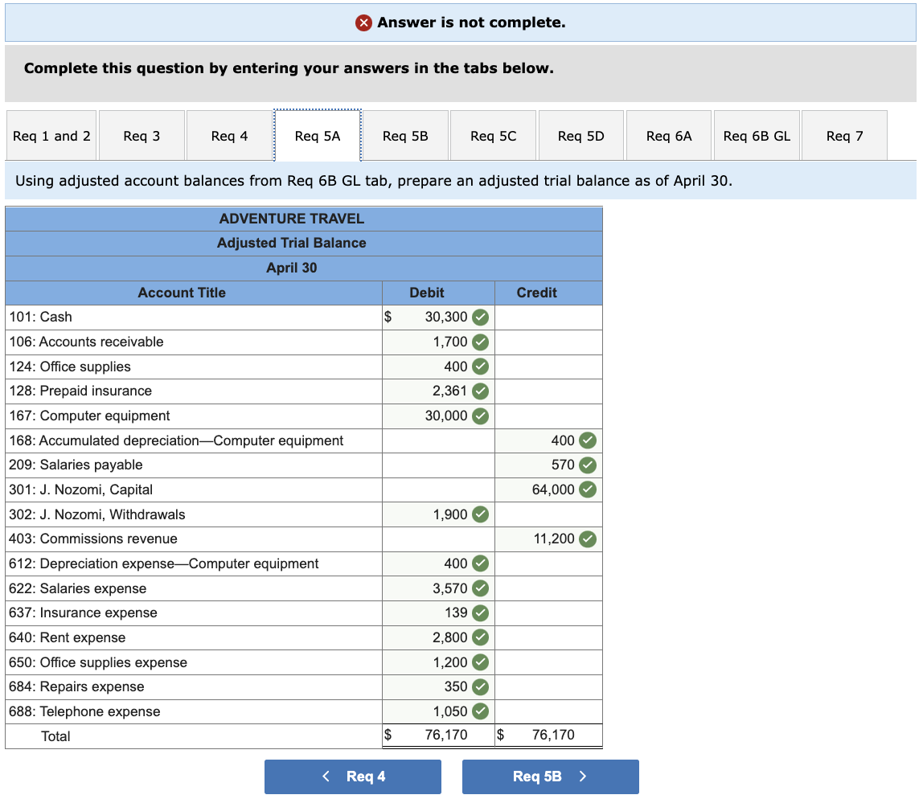This screenshot has width=923, height=799.
Task: Click the green checkmark next to Cash 30,300
Action: [481, 318]
